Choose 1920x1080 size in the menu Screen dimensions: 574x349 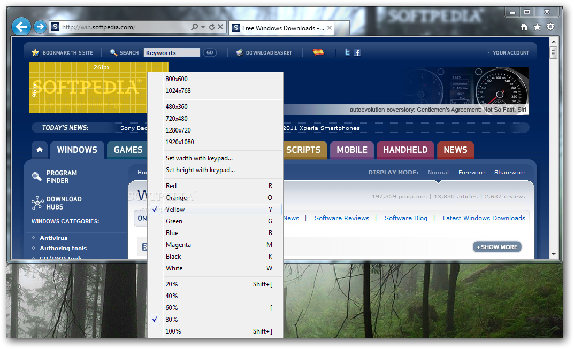pos(215,142)
